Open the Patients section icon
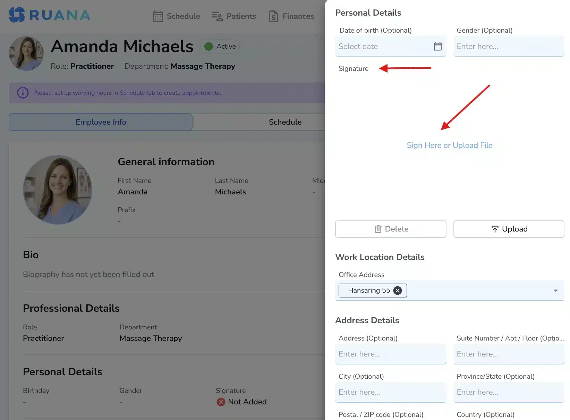The height and width of the screenshot is (420, 570). point(217,16)
